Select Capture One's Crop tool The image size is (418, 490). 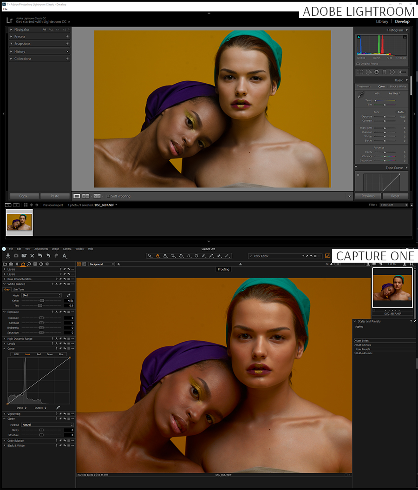(173, 256)
